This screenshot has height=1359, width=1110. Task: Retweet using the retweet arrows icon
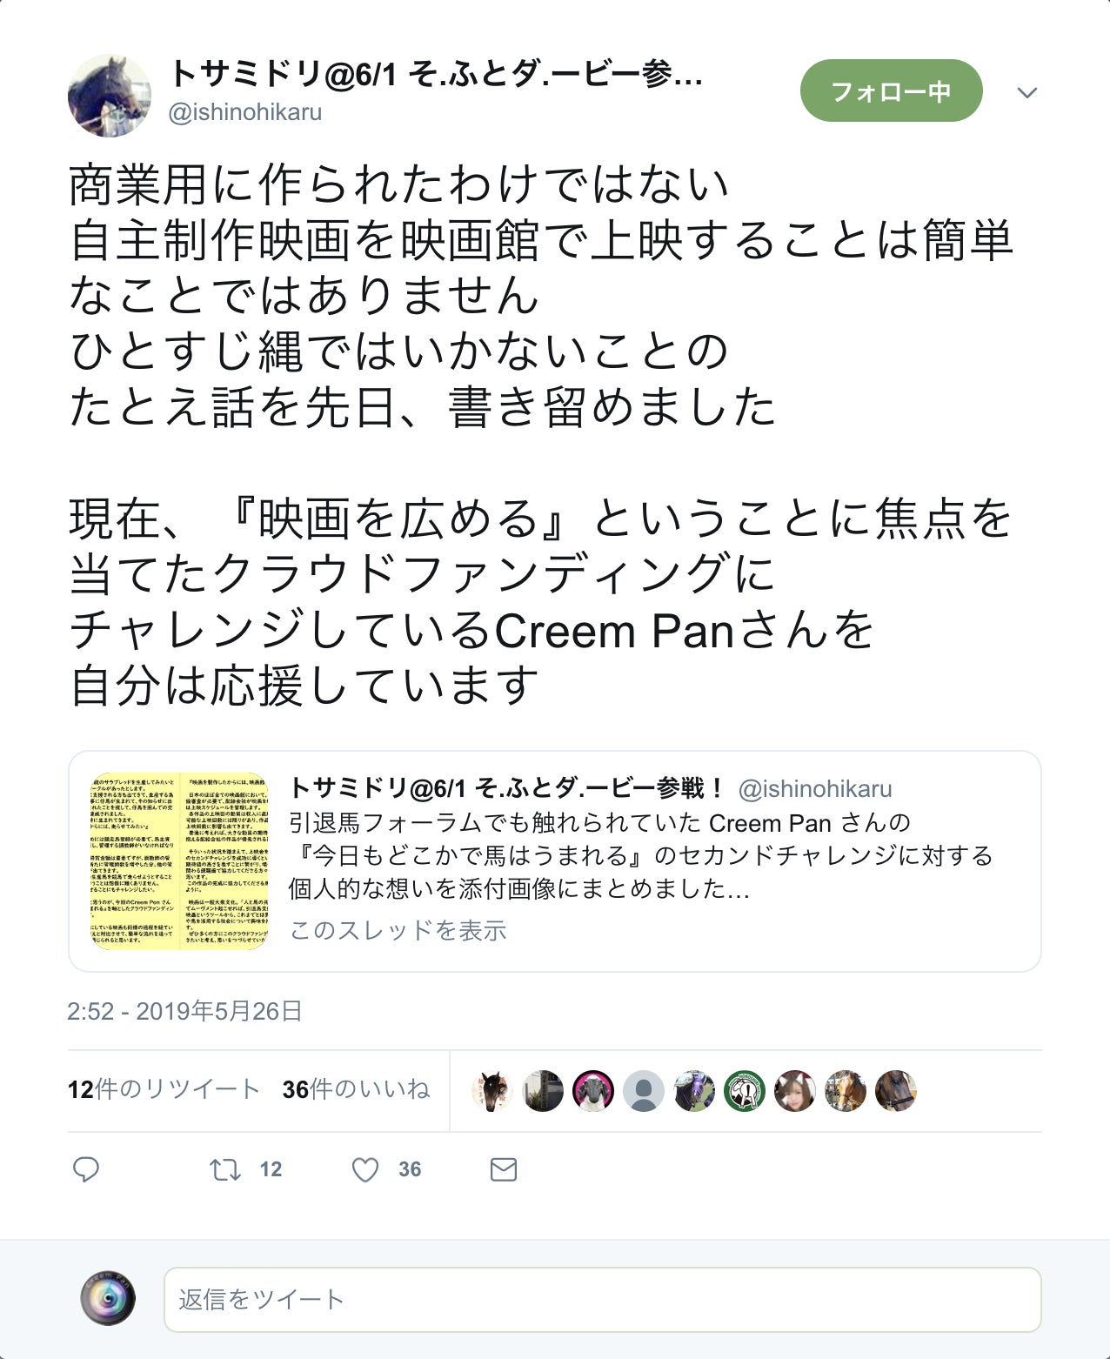click(225, 1169)
